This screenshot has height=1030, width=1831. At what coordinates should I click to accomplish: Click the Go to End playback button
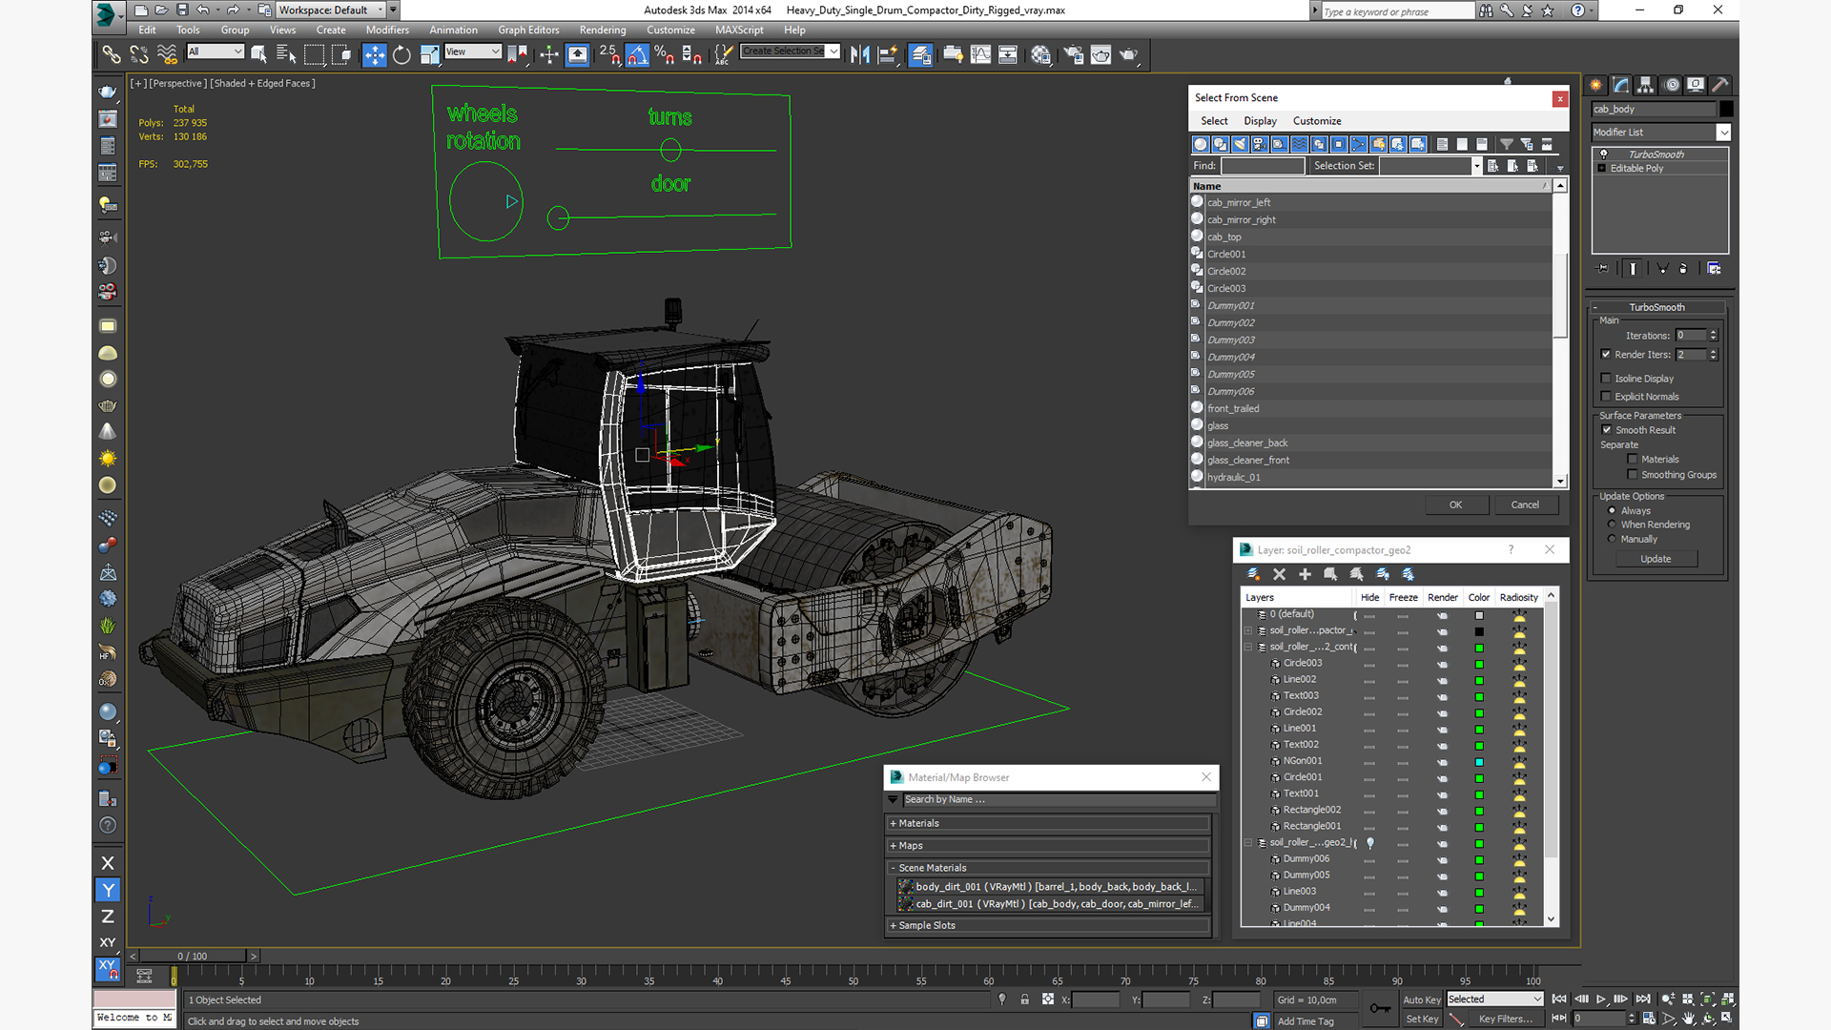(x=1643, y=999)
